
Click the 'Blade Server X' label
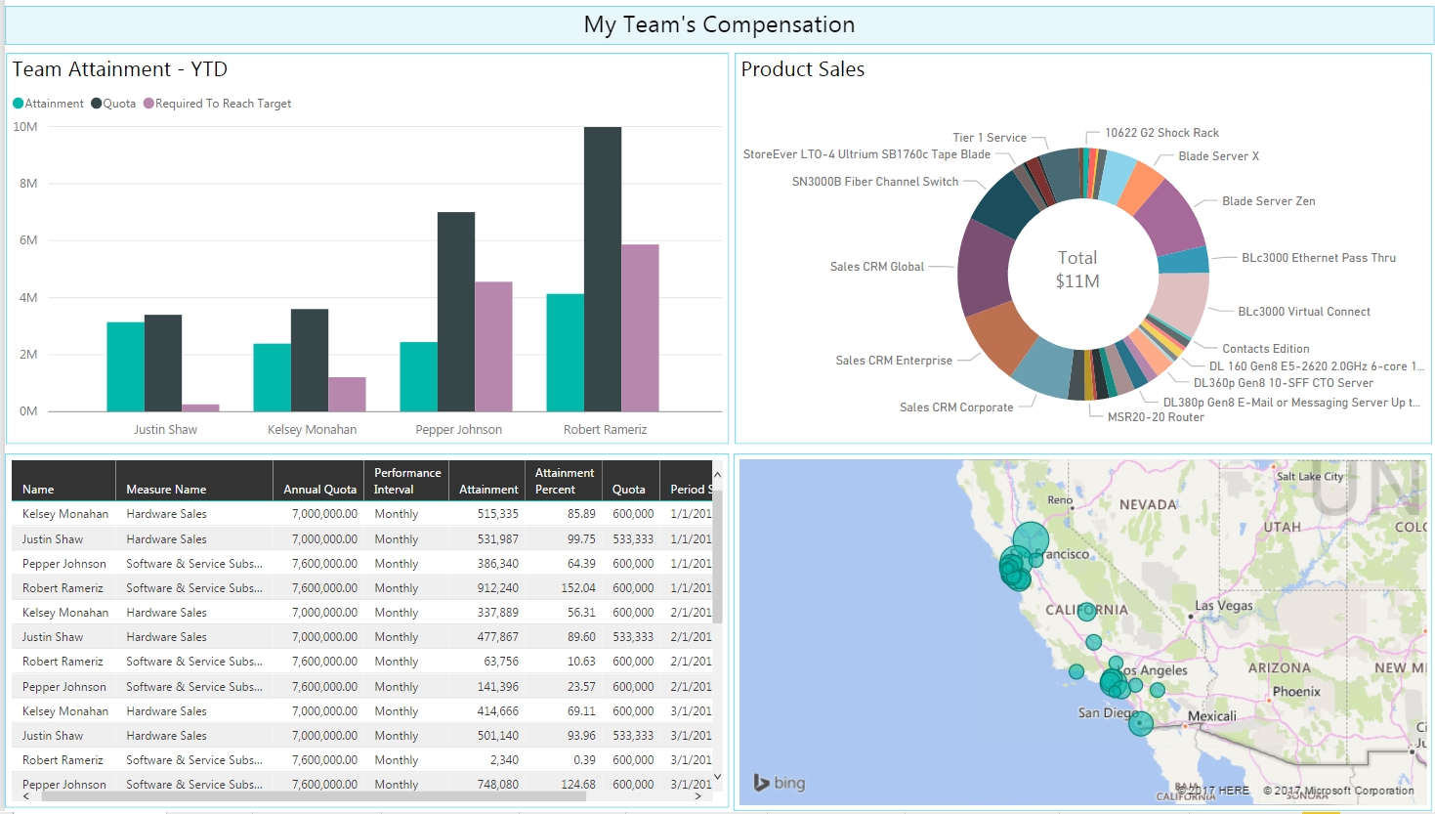pyautogui.click(x=1218, y=156)
